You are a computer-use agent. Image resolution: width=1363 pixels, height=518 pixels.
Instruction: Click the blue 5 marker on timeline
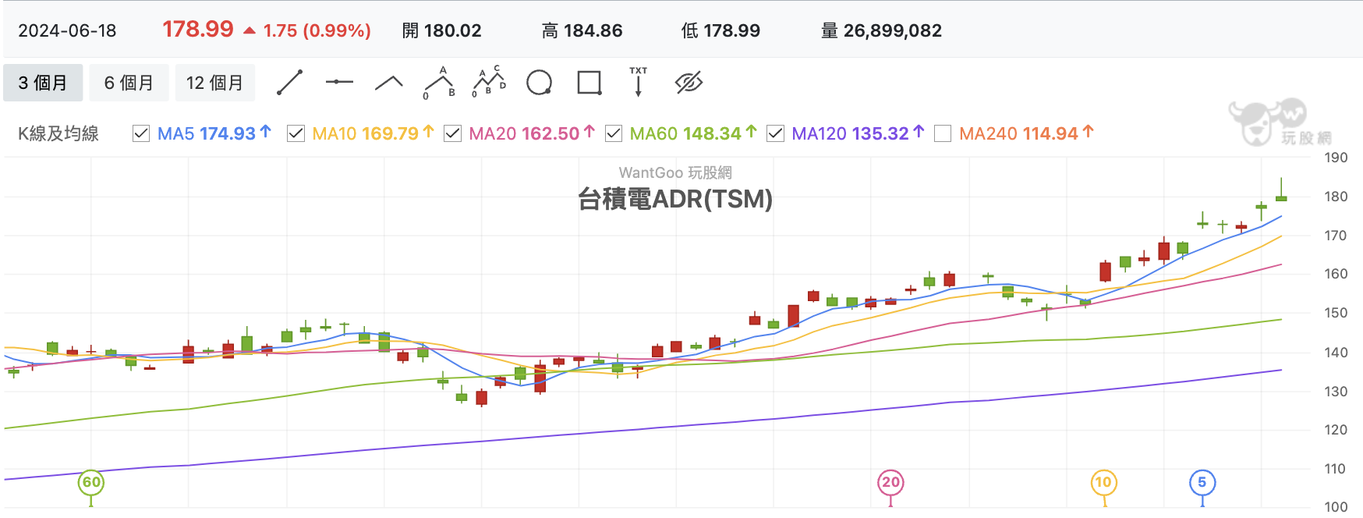point(1202,482)
